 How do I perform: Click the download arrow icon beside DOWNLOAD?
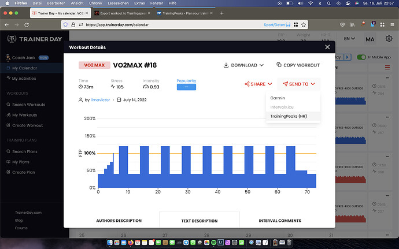pyautogui.click(x=226, y=65)
